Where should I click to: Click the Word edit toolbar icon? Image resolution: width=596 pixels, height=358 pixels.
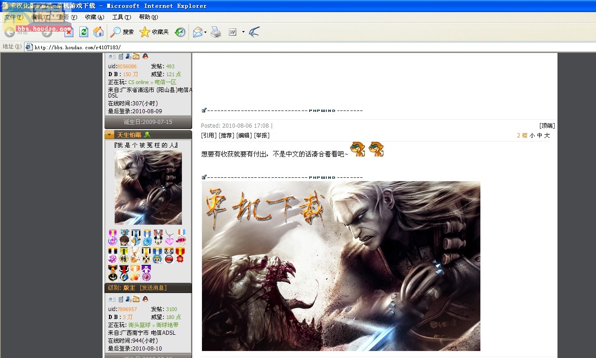coord(233,32)
